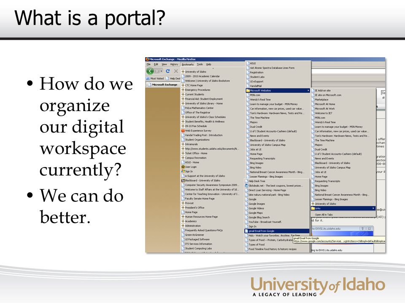405x303 pixels.
Task: Click the blue Reload page icon
Action: (168, 71)
